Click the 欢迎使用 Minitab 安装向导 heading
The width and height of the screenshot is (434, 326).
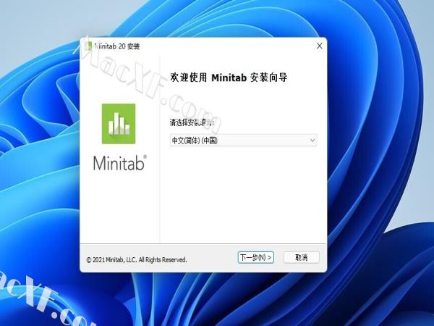click(x=229, y=78)
